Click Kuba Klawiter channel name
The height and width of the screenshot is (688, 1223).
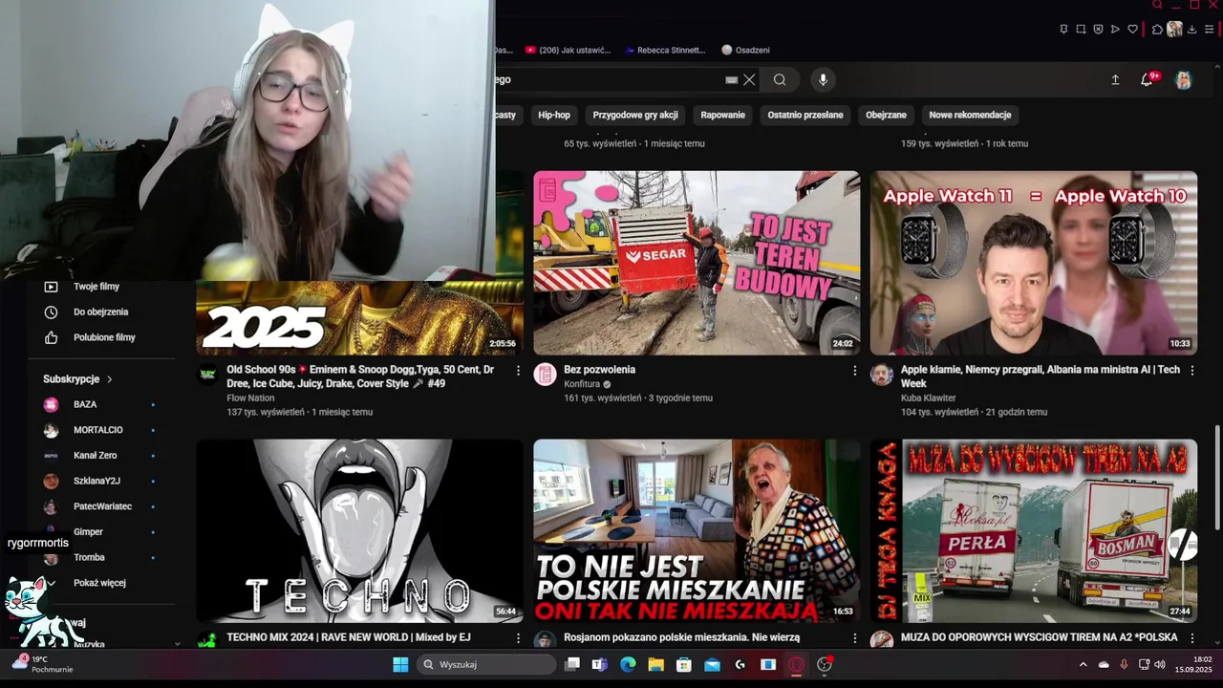click(929, 398)
